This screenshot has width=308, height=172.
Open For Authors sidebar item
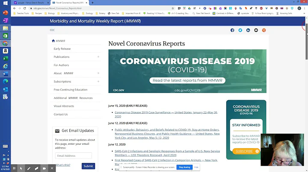tap(61, 65)
